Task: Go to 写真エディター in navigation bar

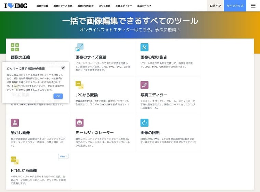Action: point(124,6)
